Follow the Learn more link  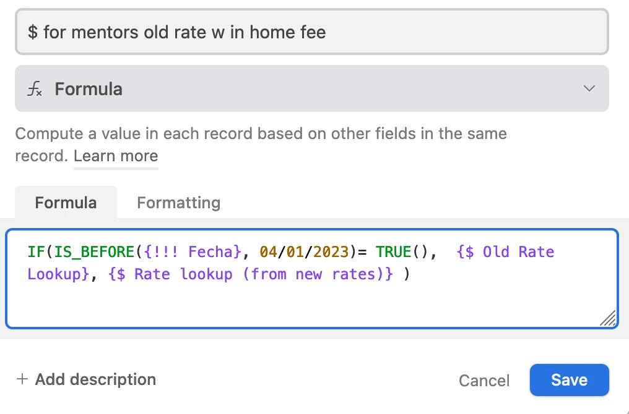pos(116,156)
